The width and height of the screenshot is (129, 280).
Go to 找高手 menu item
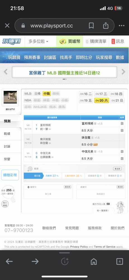tap(66, 57)
